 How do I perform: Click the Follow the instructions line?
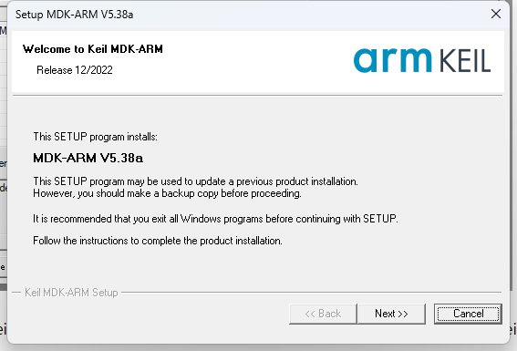(x=158, y=241)
